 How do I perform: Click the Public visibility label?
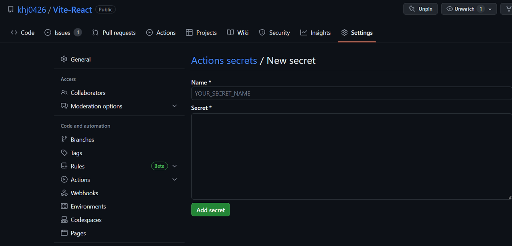click(x=106, y=9)
